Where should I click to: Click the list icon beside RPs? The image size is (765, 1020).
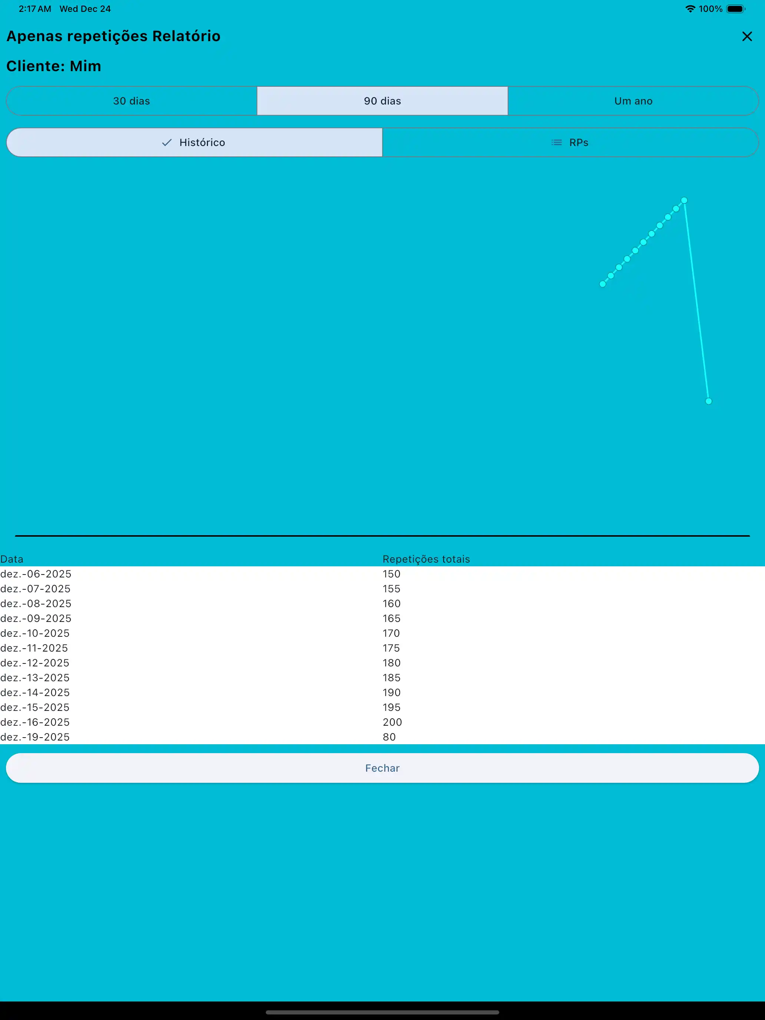coord(557,142)
